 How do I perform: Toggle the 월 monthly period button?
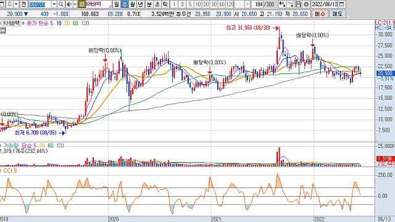[x=133, y=4]
